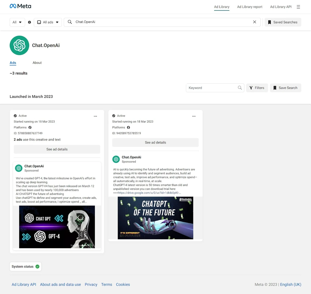Image resolution: width=311 pixels, height=294 pixels.
Task: Expand the All country dropdown
Action: point(17,22)
